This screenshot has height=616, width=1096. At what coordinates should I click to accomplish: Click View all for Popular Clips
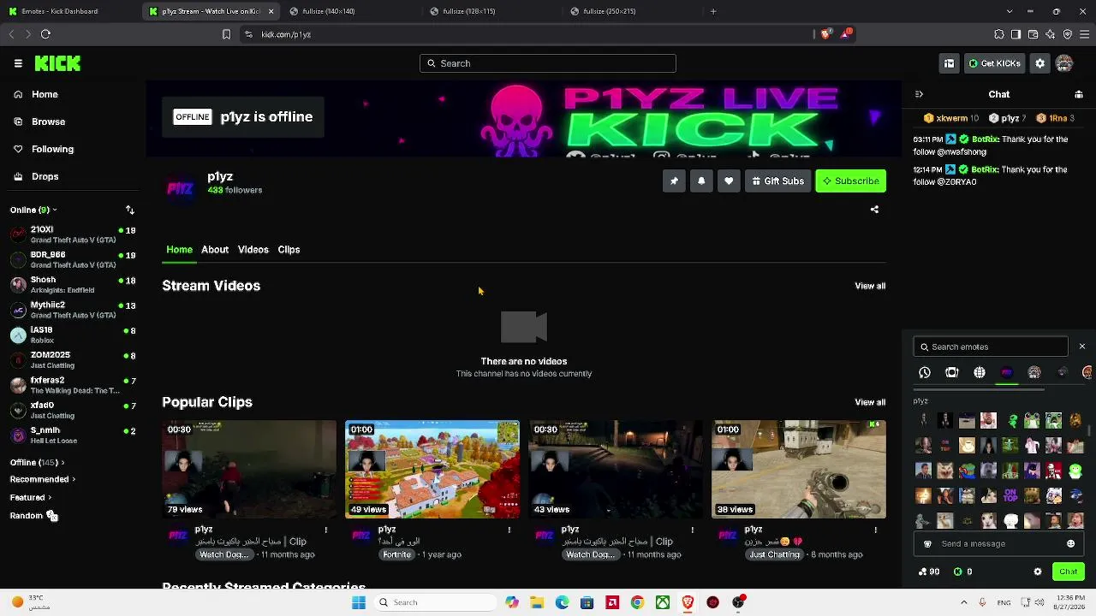pos(870,402)
